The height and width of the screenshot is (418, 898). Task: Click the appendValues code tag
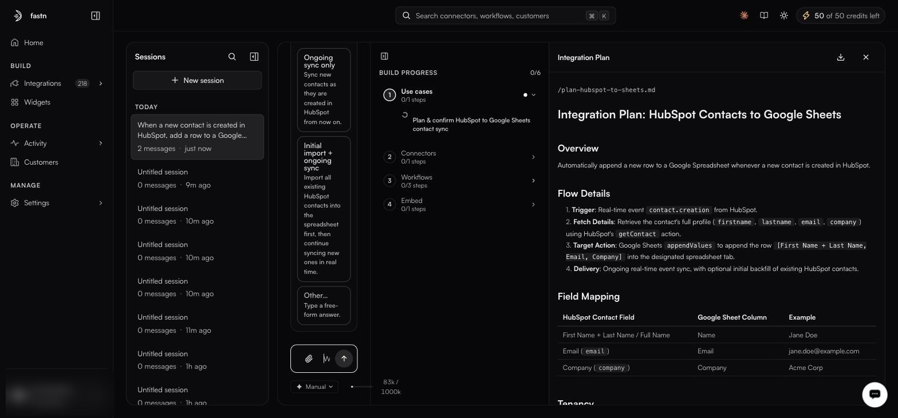(x=689, y=245)
